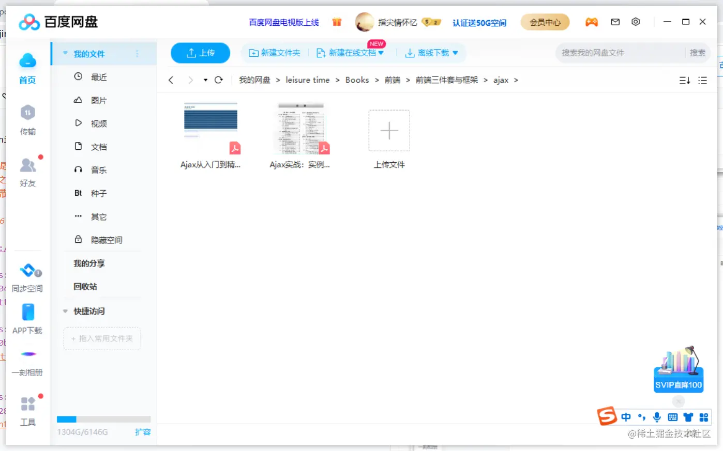Open the APP下载 page
This screenshot has height=451, width=723.
[27, 319]
